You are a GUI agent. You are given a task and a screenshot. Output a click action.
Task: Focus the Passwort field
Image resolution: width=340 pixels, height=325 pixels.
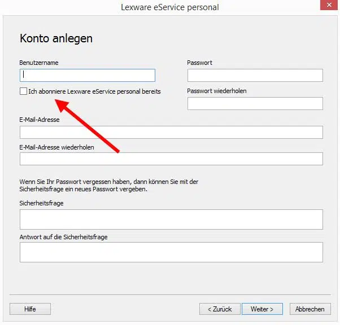click(255, 76)
